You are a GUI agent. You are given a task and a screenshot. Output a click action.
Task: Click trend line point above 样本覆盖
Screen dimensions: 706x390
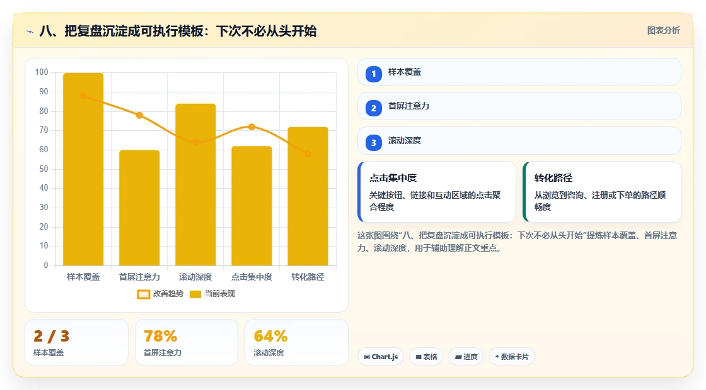83,96
